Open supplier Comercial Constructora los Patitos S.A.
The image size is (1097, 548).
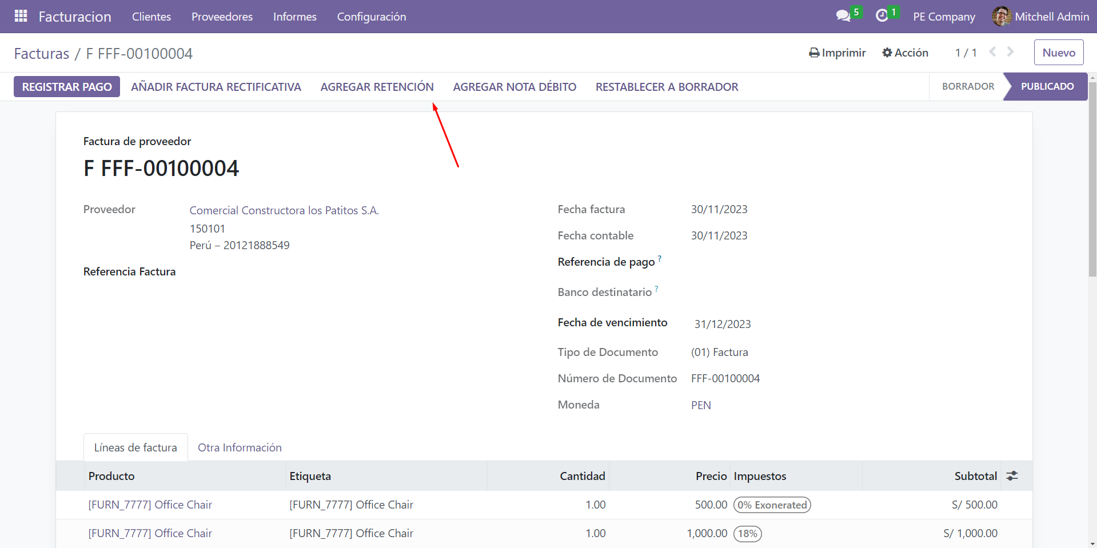(284, 210)
